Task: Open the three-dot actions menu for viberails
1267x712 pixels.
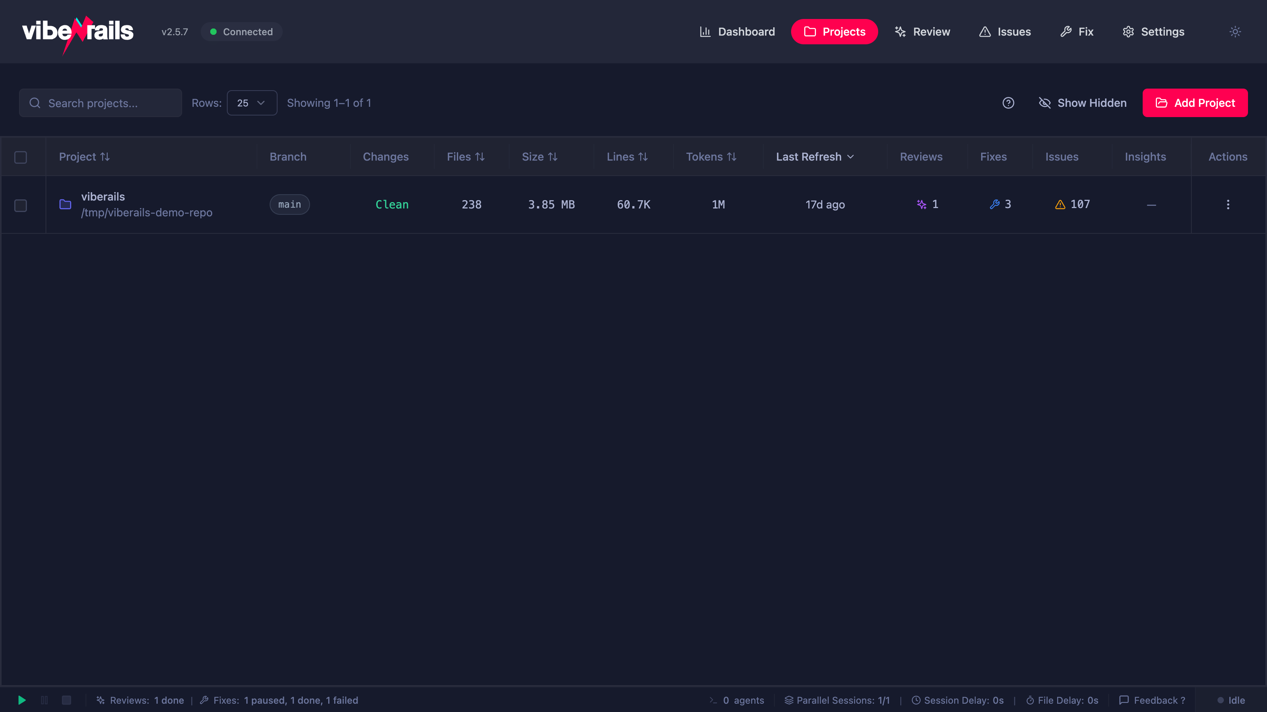Action: pos(1228,205)
